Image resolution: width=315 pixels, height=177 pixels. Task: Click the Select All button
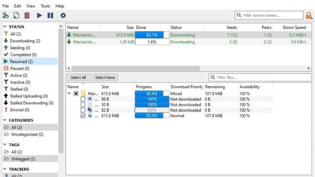coord(78,77)
